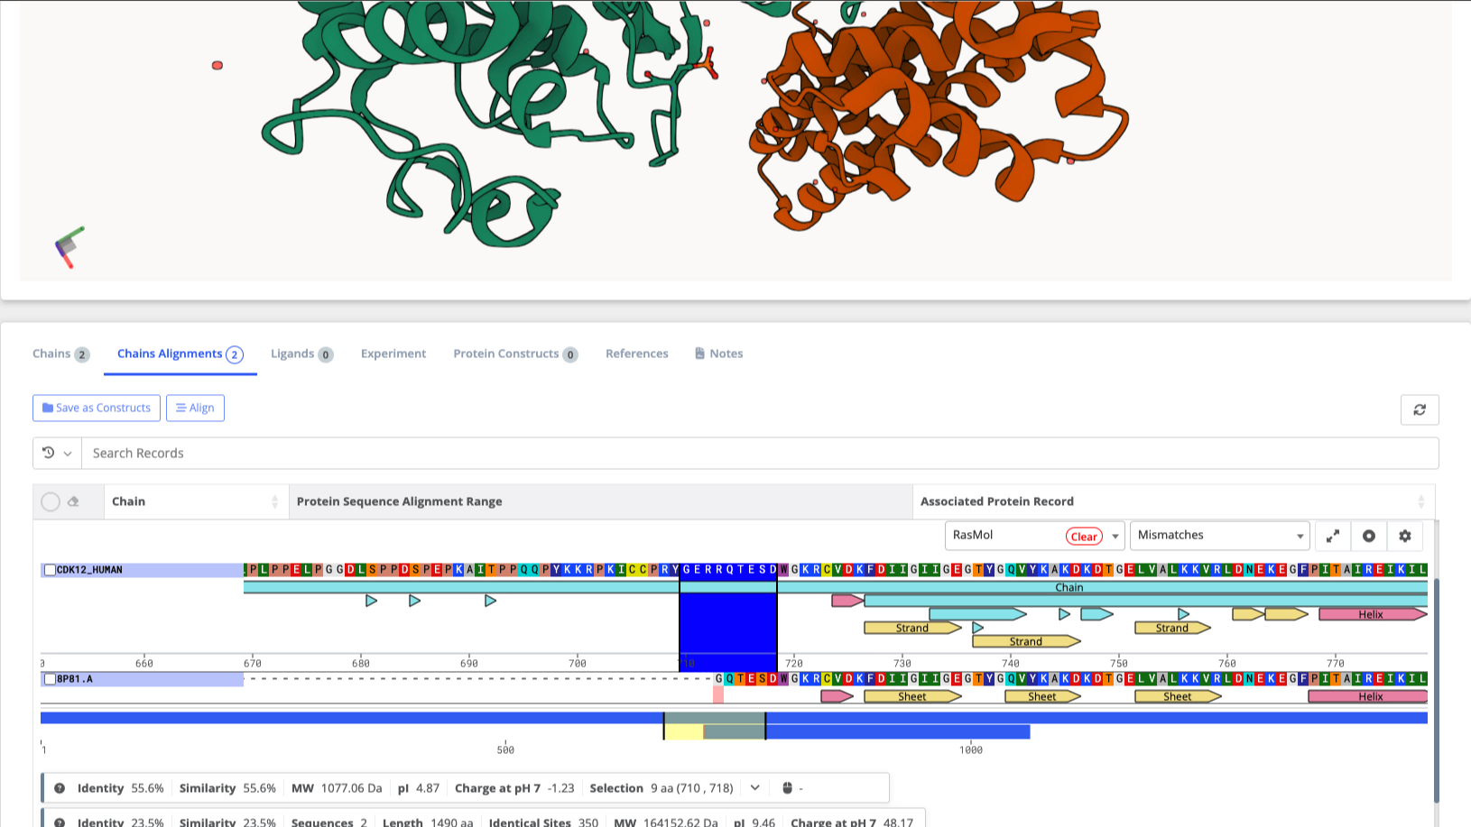Open the alignment settings gear icon
The image size is (1471, 827).
click(1405, 536)
